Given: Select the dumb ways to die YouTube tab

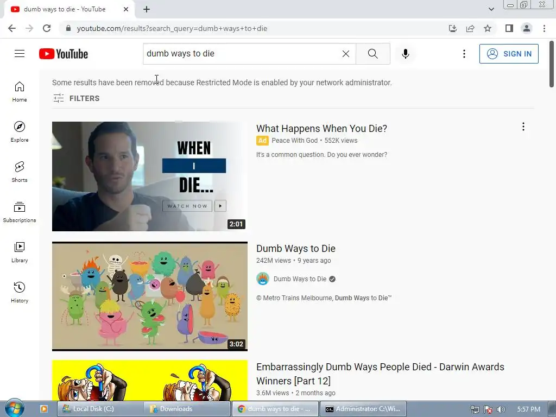Looking at the screenshot, I should (x=65, y=9).
